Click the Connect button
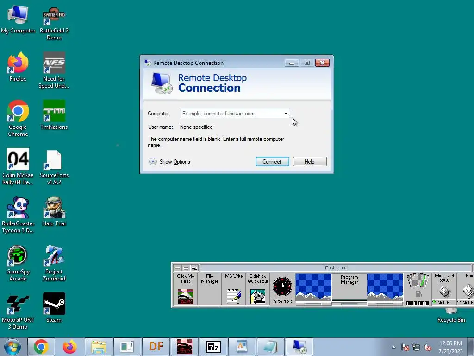This screenshot has width=474, height=356. (272, 162)
